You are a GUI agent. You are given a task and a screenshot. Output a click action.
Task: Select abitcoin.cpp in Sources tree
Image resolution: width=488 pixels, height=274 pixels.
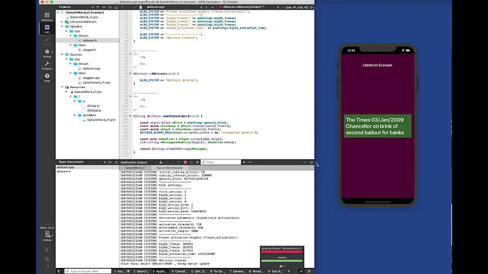click(x=91, y=68)
